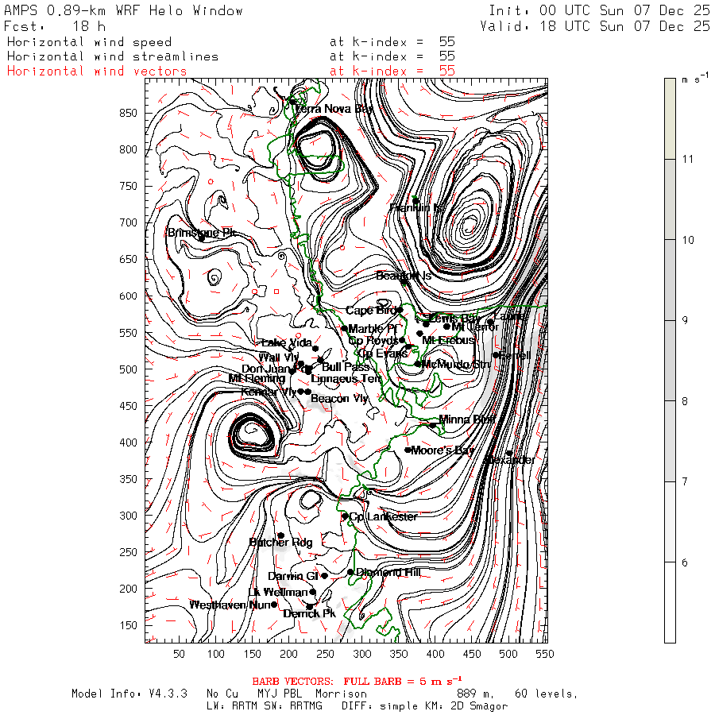
Task: Click the top pale-yellow color bar segment above 11
Action: coord(670,118)
